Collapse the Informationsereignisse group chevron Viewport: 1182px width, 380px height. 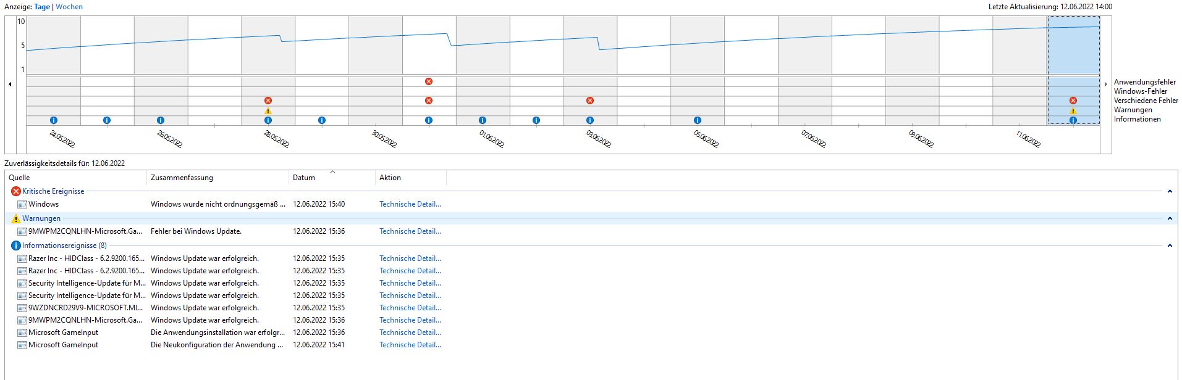(1170, 246)
